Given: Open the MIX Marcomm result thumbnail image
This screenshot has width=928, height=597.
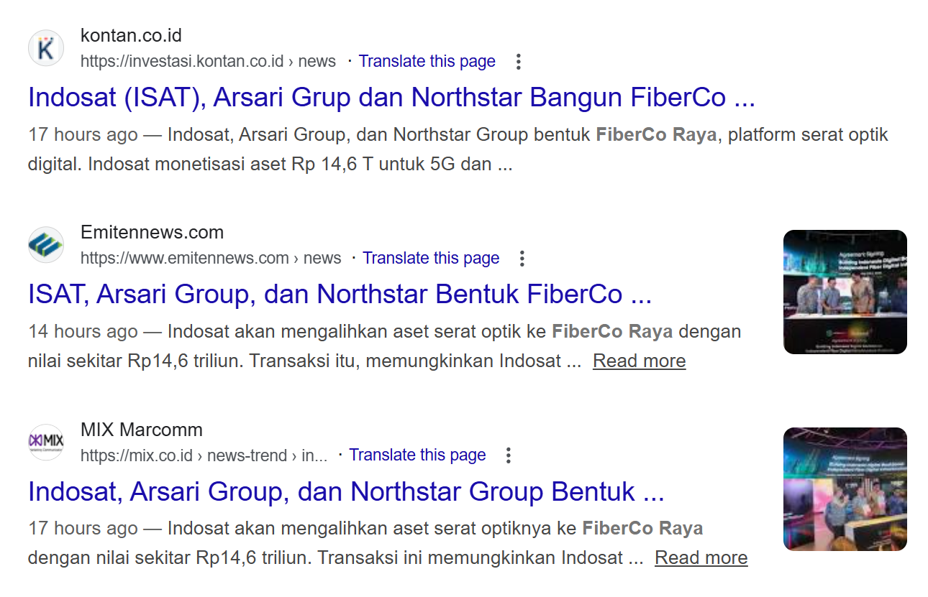Looking at the screenshot, I should tap(845, 489).
